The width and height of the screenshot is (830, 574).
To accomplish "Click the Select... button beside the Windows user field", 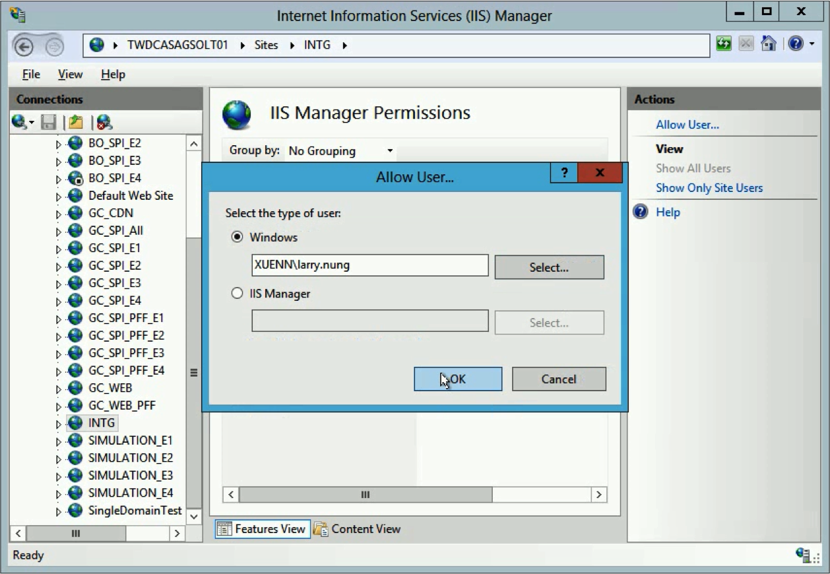I will 549,267.
